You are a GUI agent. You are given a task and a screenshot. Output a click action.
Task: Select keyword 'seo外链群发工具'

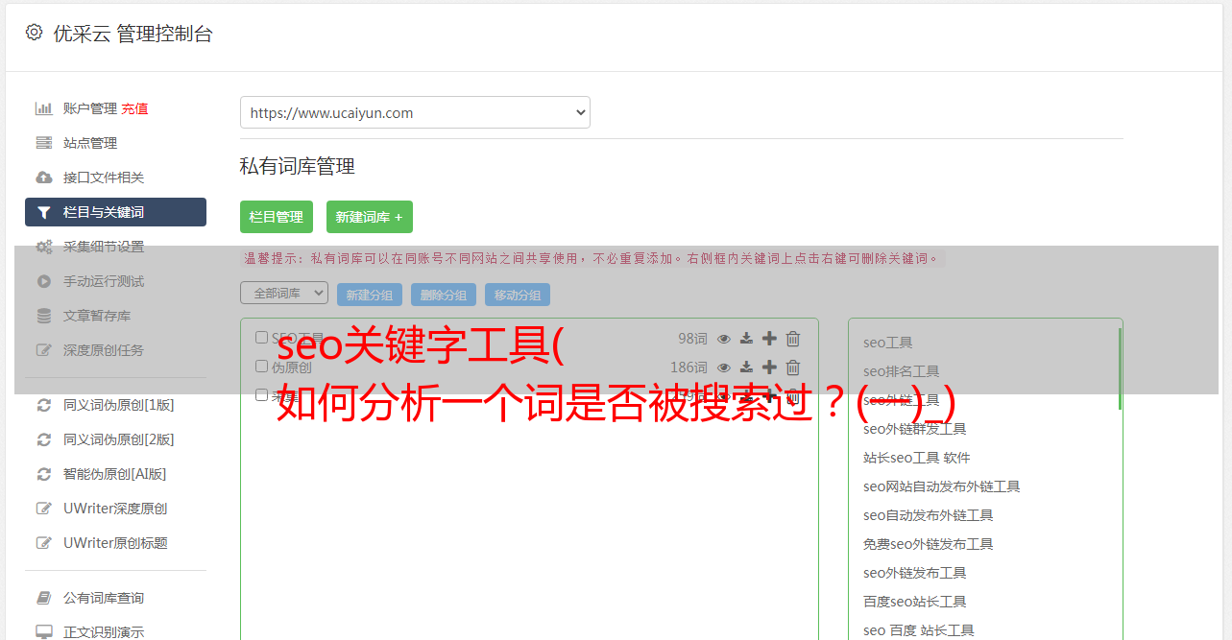[915, 429]
